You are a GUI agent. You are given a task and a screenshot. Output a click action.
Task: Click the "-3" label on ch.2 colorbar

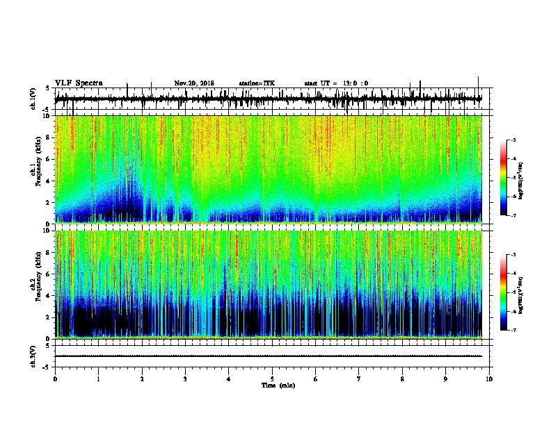(x=513, y=255)
